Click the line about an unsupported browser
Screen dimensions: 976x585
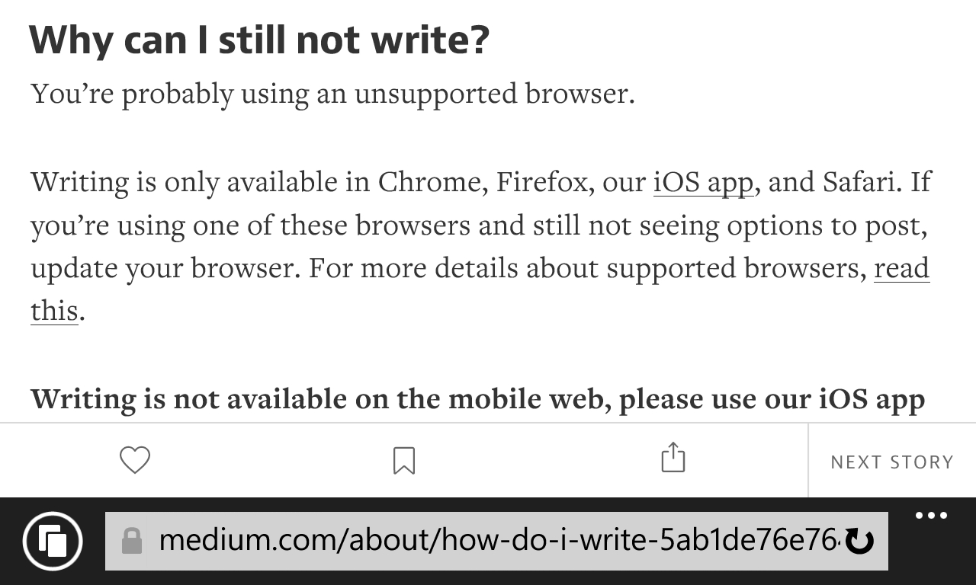(332, 94)
